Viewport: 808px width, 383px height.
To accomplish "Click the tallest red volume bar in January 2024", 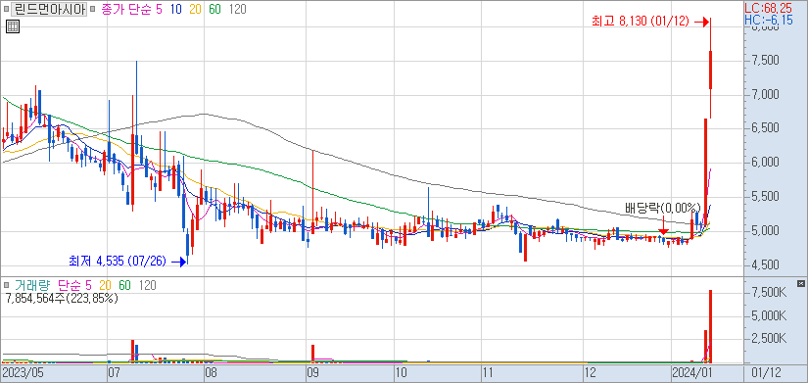I will [x=711, y=326].
